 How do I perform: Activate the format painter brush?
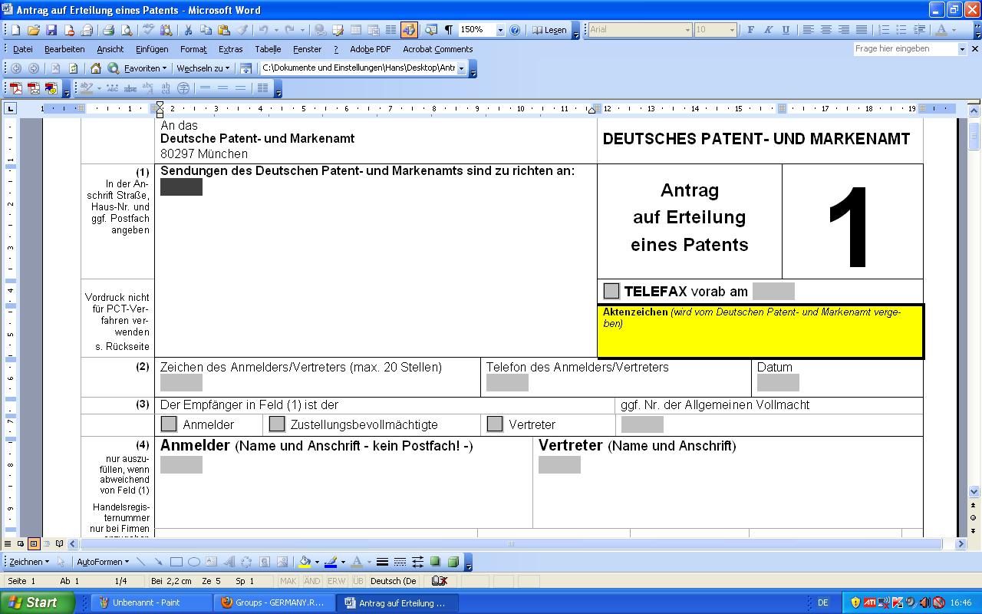coord(242,30)
